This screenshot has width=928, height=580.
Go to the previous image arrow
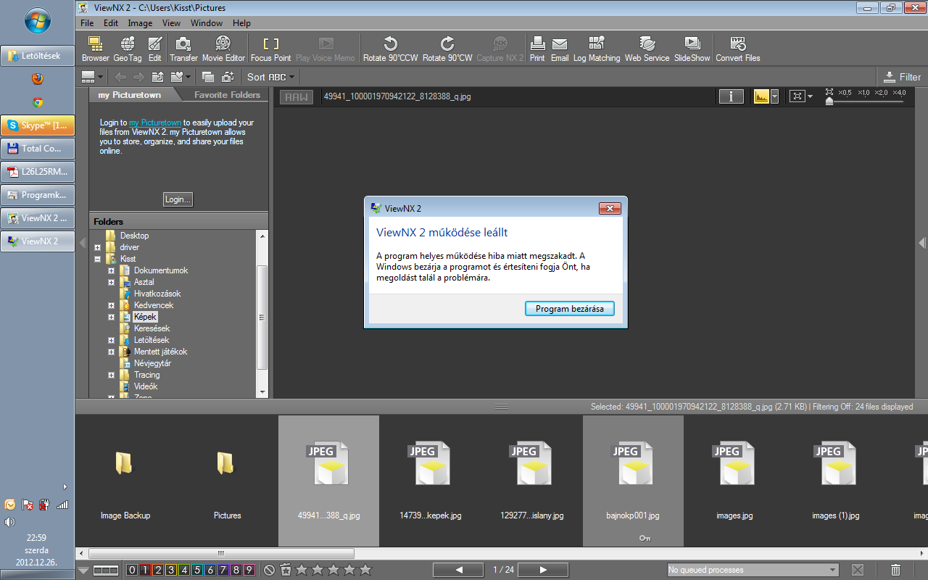(460, 570)
